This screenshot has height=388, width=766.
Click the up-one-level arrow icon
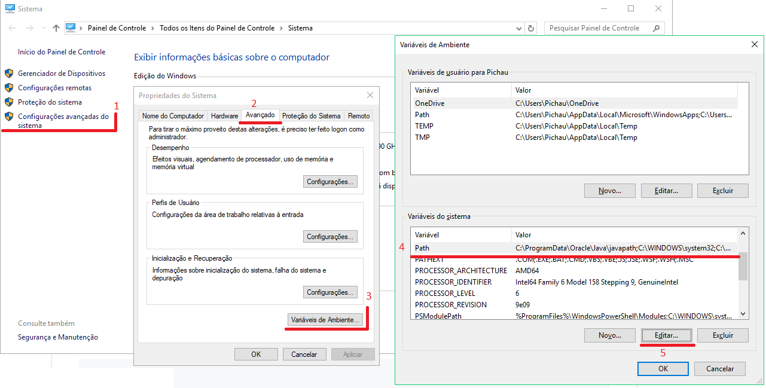click(x=56, y=28)
